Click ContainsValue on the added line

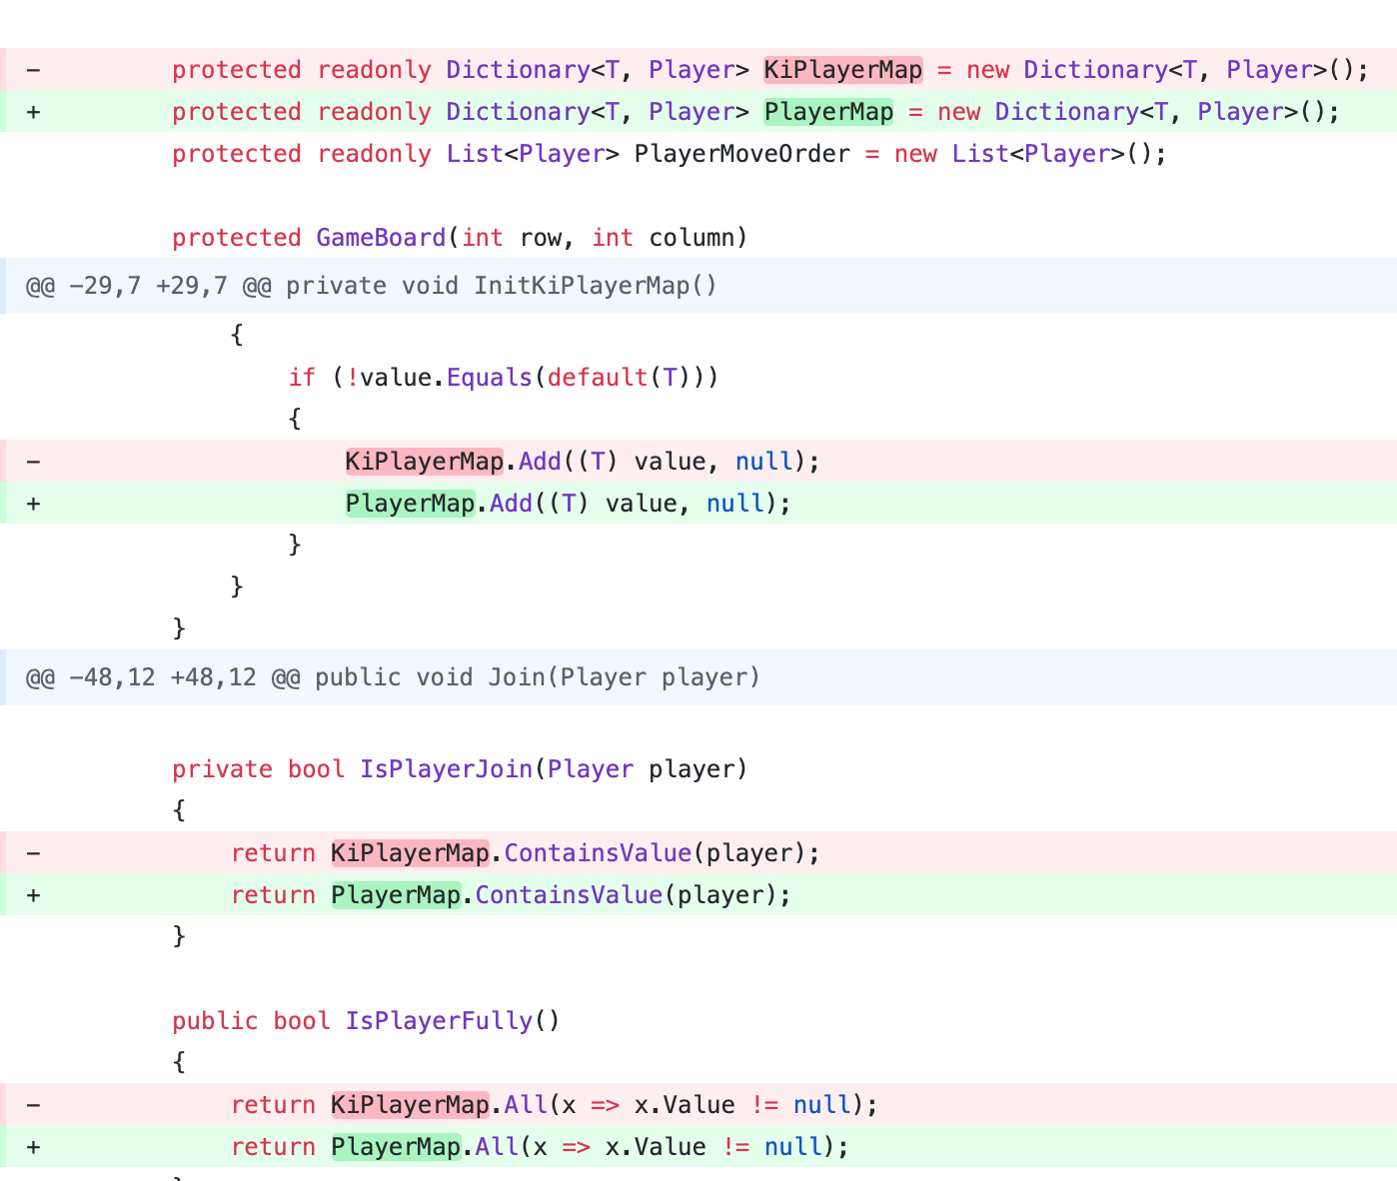coord(569,895)
